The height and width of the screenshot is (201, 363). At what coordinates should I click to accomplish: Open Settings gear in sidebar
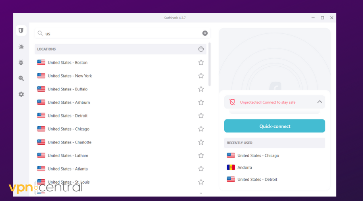click(21, 94)
